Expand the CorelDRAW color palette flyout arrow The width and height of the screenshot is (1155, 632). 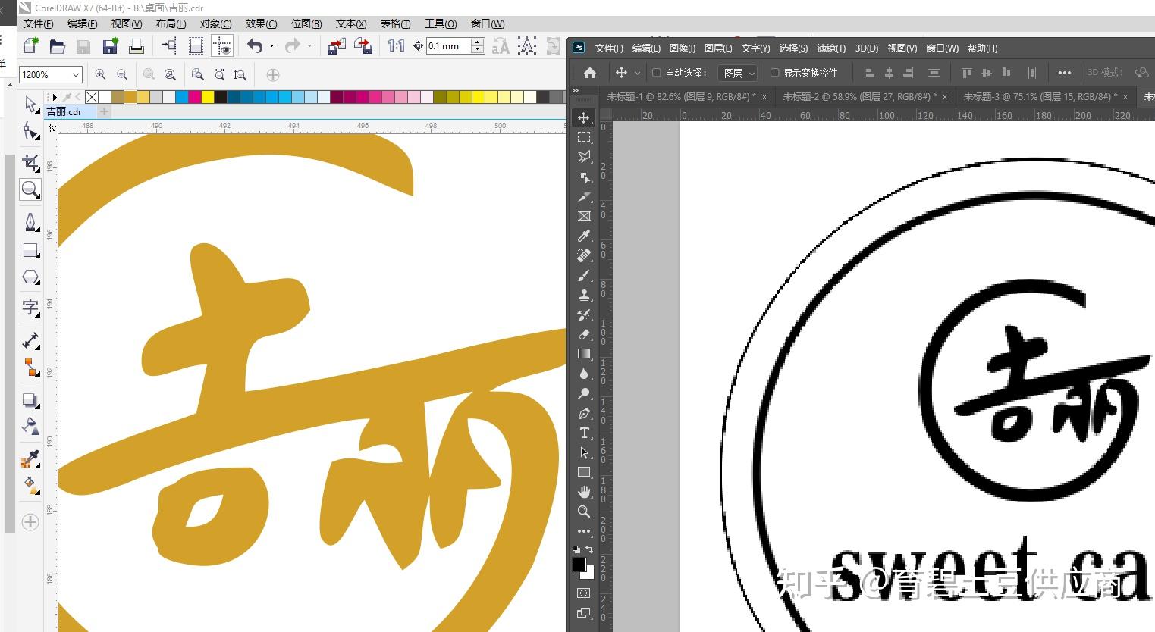55,97
